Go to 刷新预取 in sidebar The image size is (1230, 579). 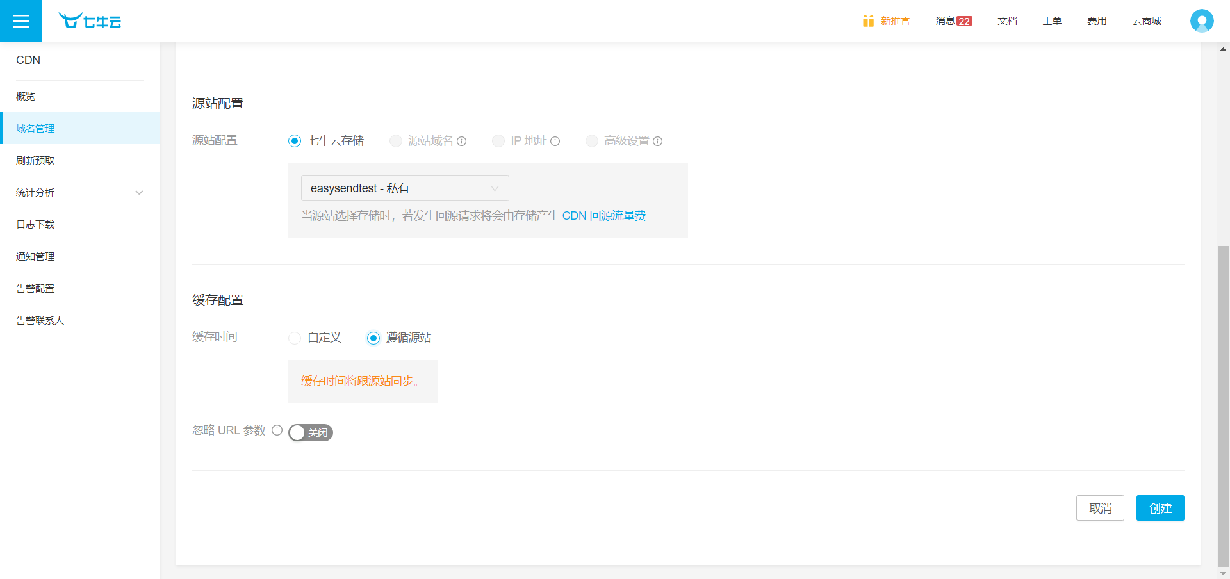[36, 161]
